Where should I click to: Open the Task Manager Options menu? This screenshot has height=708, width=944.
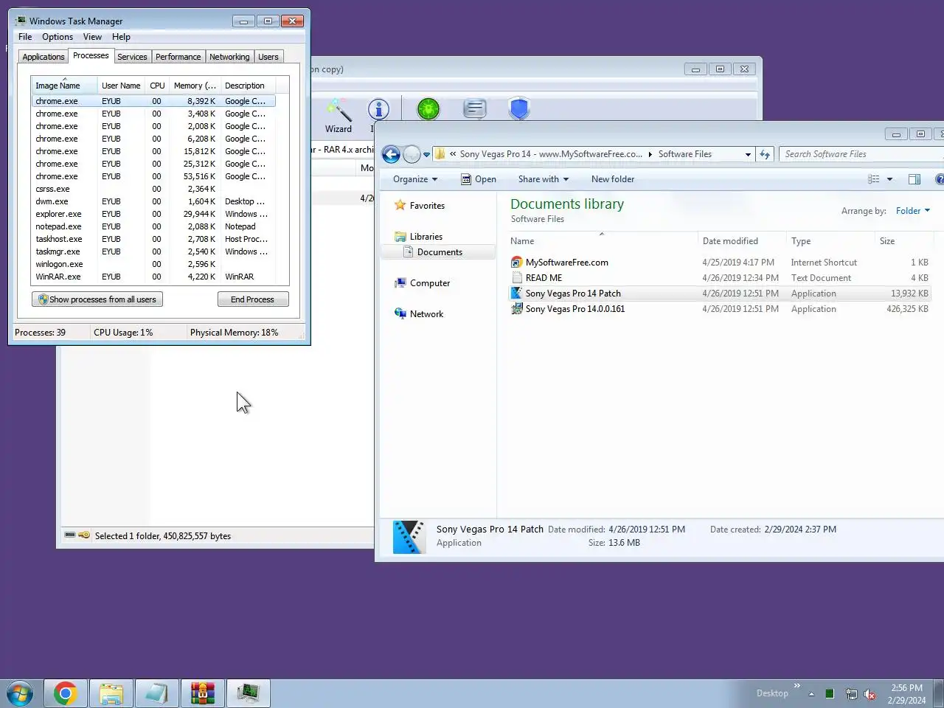58,37
